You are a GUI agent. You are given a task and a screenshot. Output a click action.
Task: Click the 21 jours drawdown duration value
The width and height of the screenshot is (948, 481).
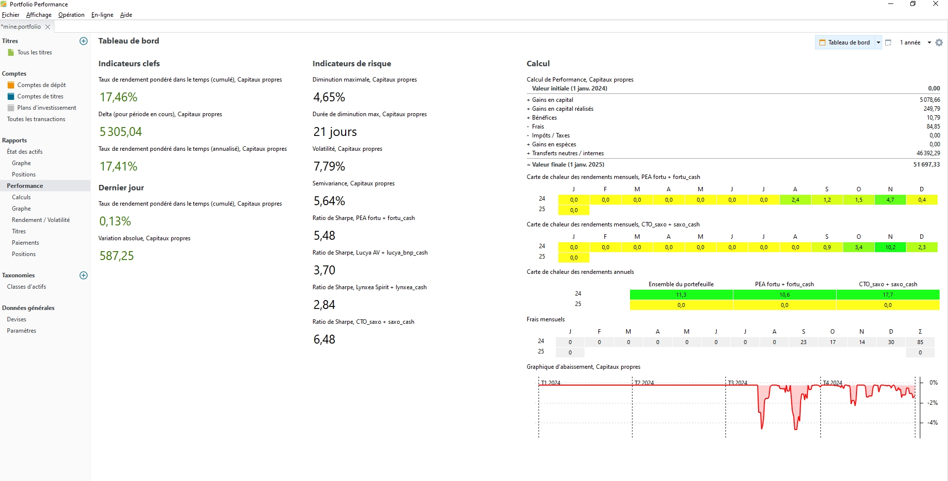click(335, 132)
